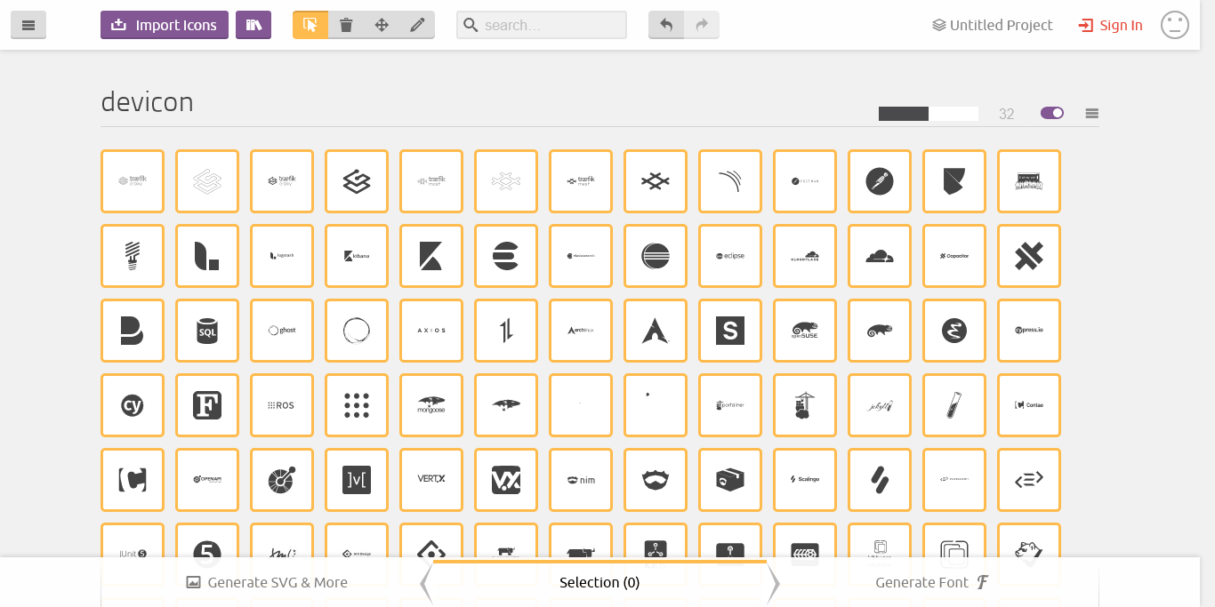Open the Generate Font tab
This screenshot has width=1215, height=607.
(x=933, y=582)
